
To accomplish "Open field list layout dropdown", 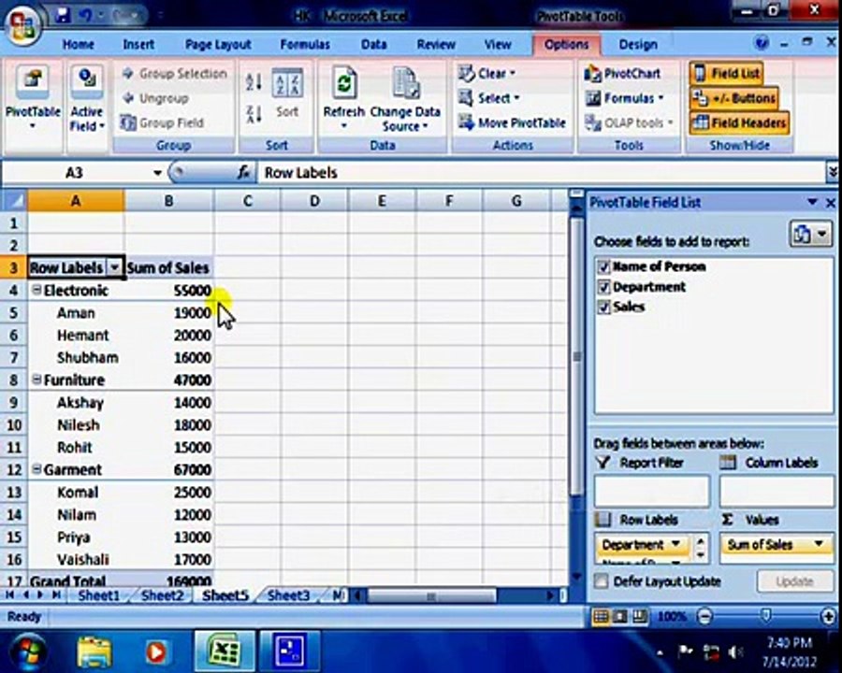I will 810,235.
